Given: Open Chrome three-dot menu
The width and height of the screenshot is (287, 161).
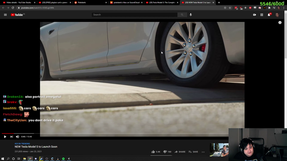Looking at the screenshot, I should [284, 8].
